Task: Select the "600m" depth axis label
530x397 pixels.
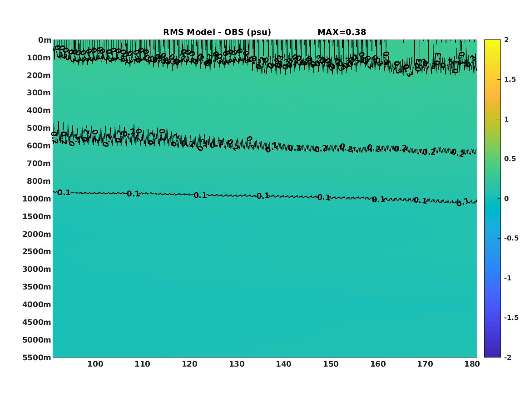Action: coord(39,146)
